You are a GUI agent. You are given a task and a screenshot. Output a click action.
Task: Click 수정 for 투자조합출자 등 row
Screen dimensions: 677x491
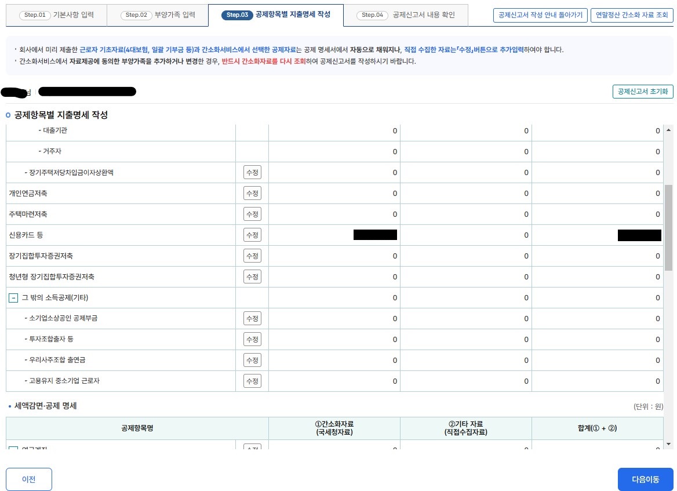coord(252,340)
